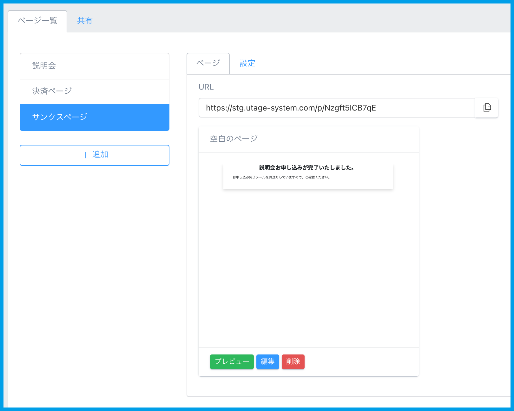Click the card footer area right of 削除
Viewport: 514px width, 411px height.
point(362,362)
